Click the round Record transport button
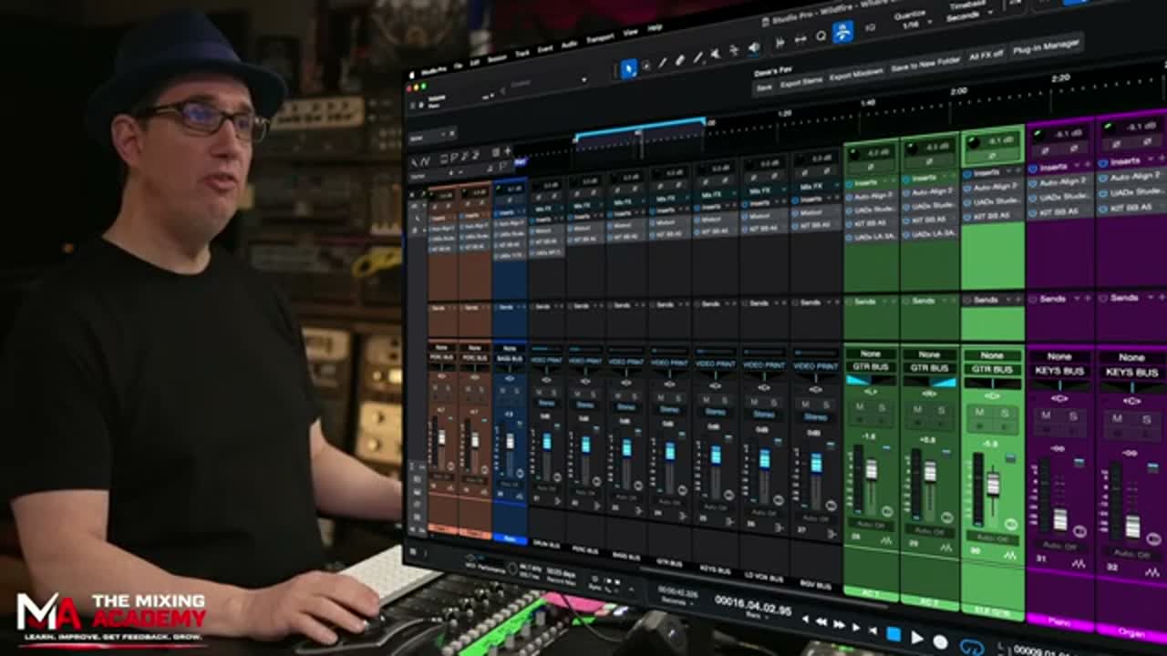 coord(940,641)
